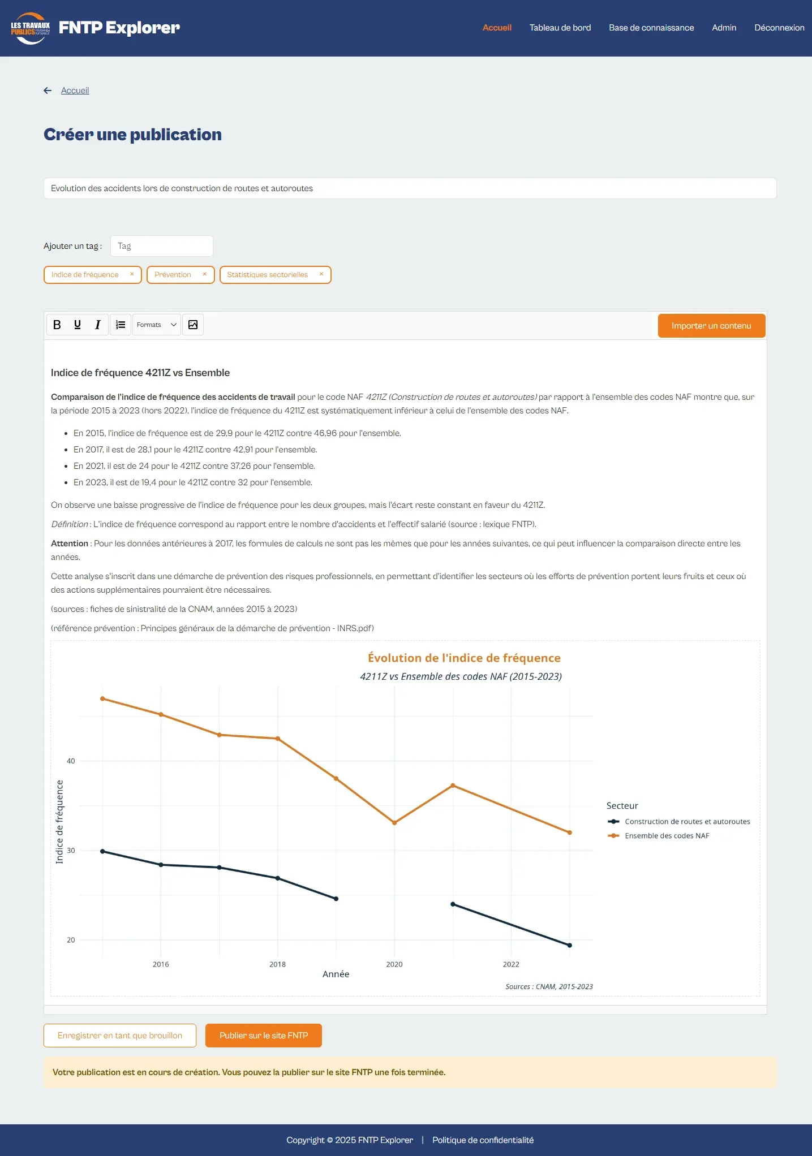Click the line starting '(référence prévention'
Viewport: 812px width, 1156px height.
click(x=212, y=628)
